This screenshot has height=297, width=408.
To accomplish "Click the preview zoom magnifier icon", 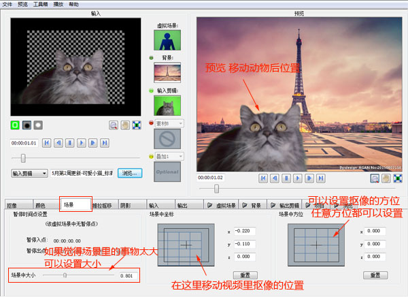I will [375, 178].
